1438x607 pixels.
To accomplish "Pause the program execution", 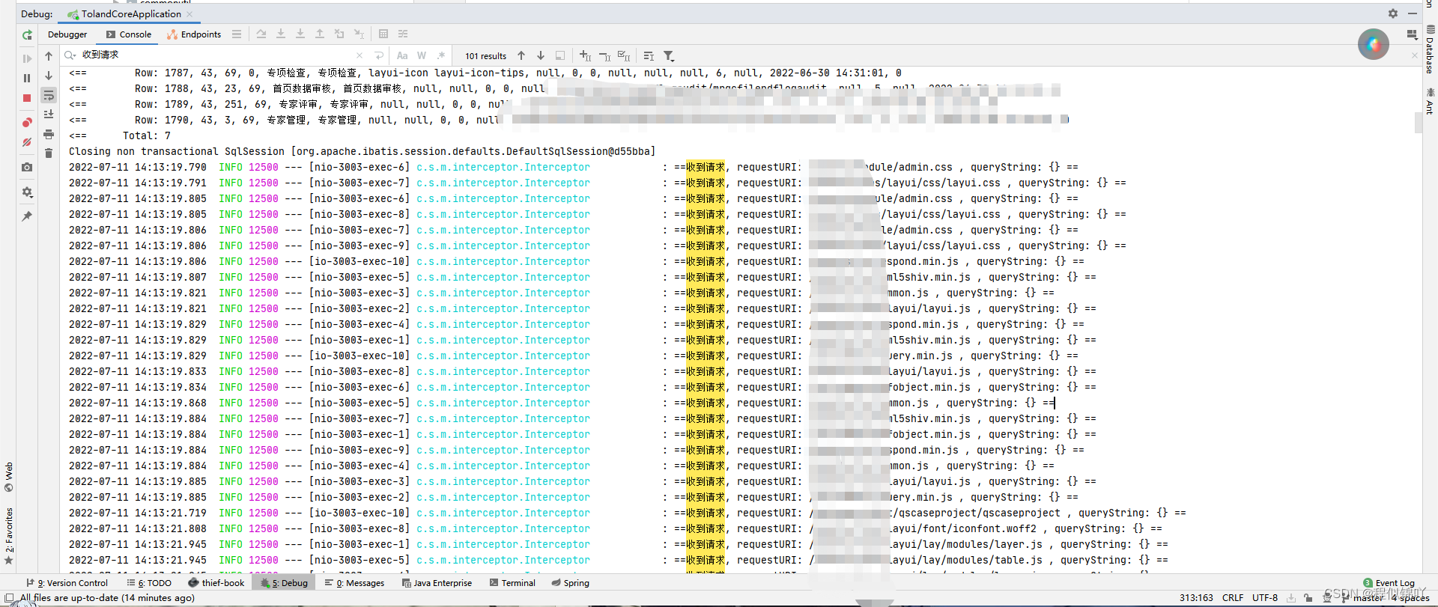I will [x=27, y=78].
